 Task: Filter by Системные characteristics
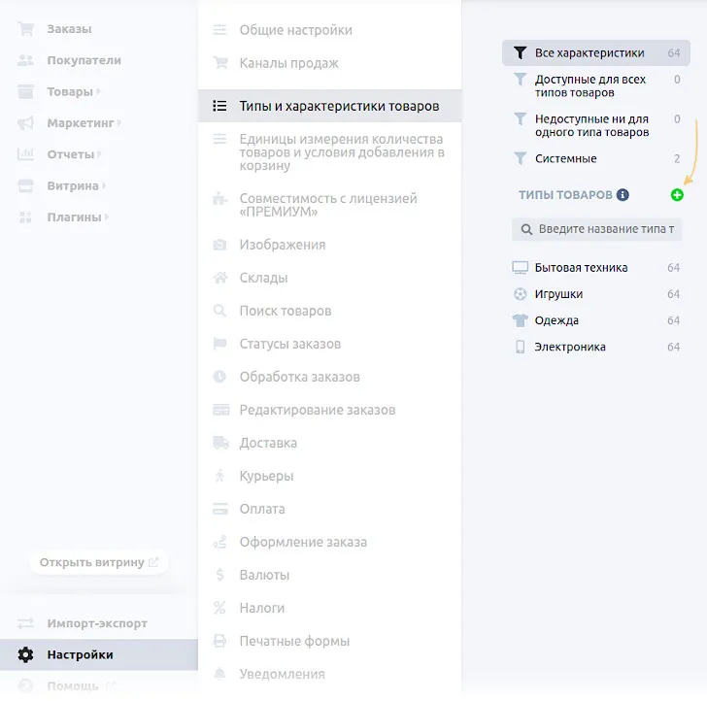(565, 158)
